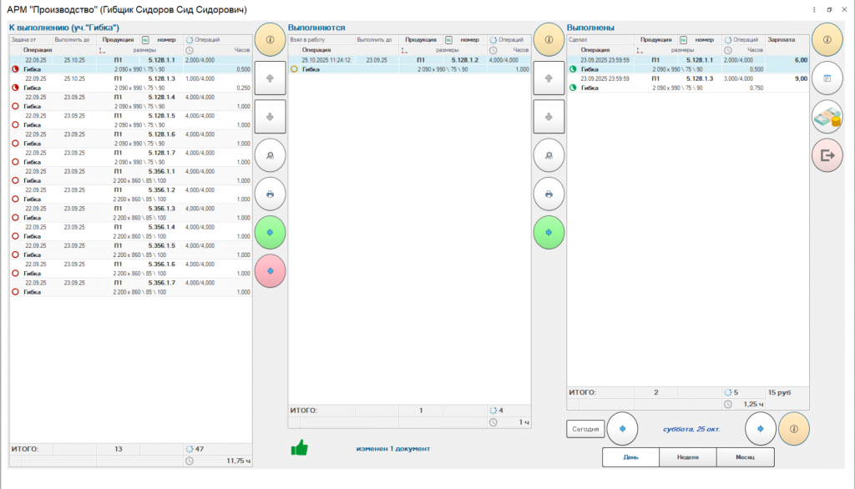Click yellow status circle of task 5.128.1.2
The image size is (855, 489).
[294, 69]
